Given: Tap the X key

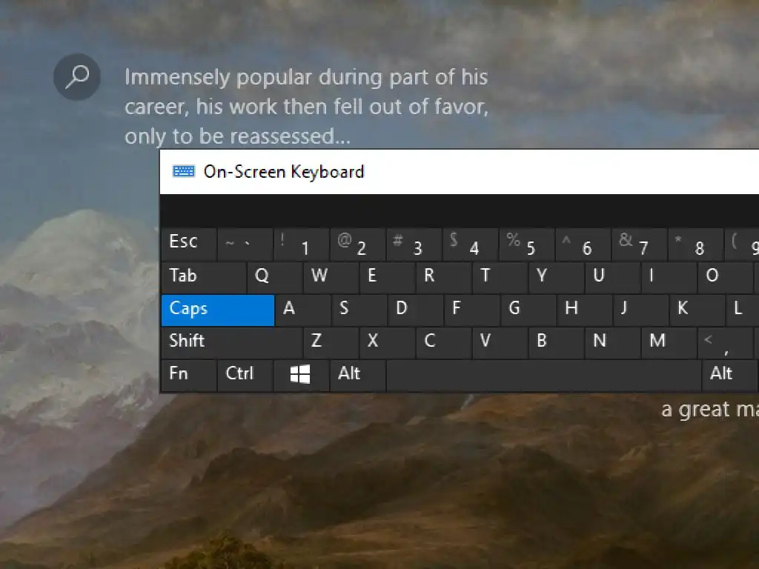Looking at the screenshot, I should point(388,342).
